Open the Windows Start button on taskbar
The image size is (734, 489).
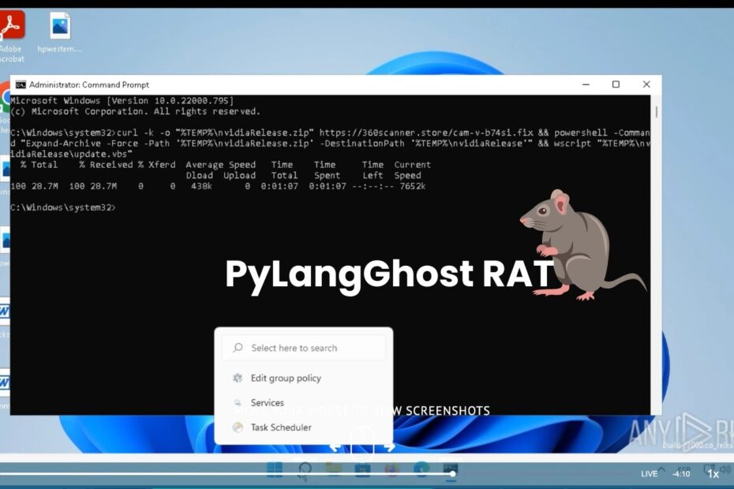pos(275,469)
